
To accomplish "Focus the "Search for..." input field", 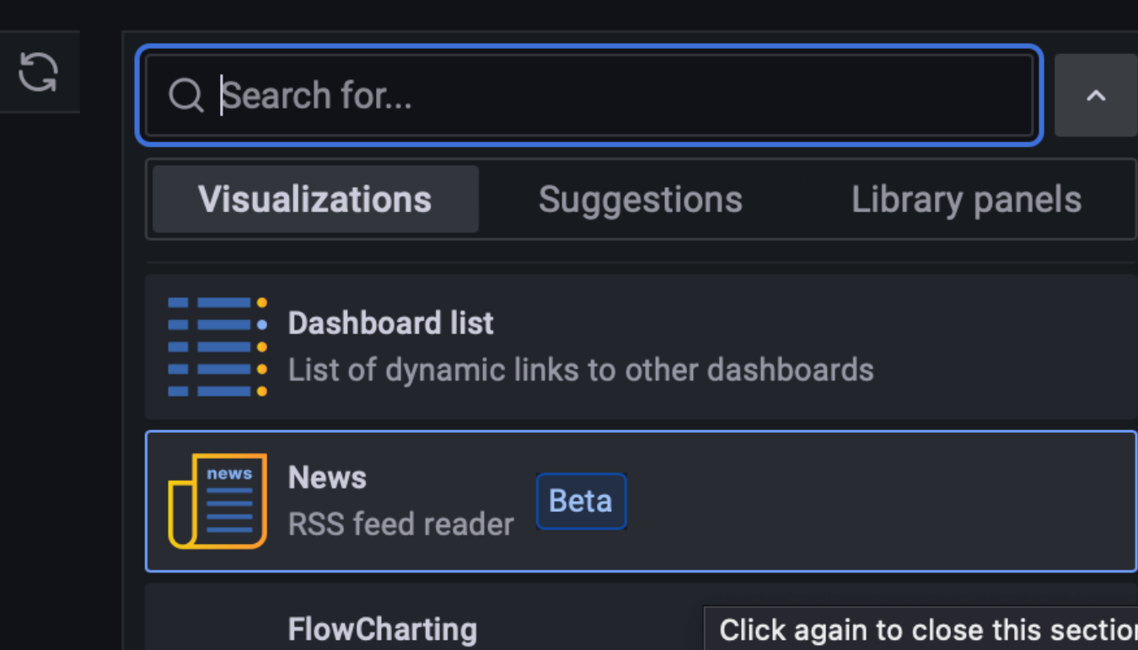I will coord(589,95).
